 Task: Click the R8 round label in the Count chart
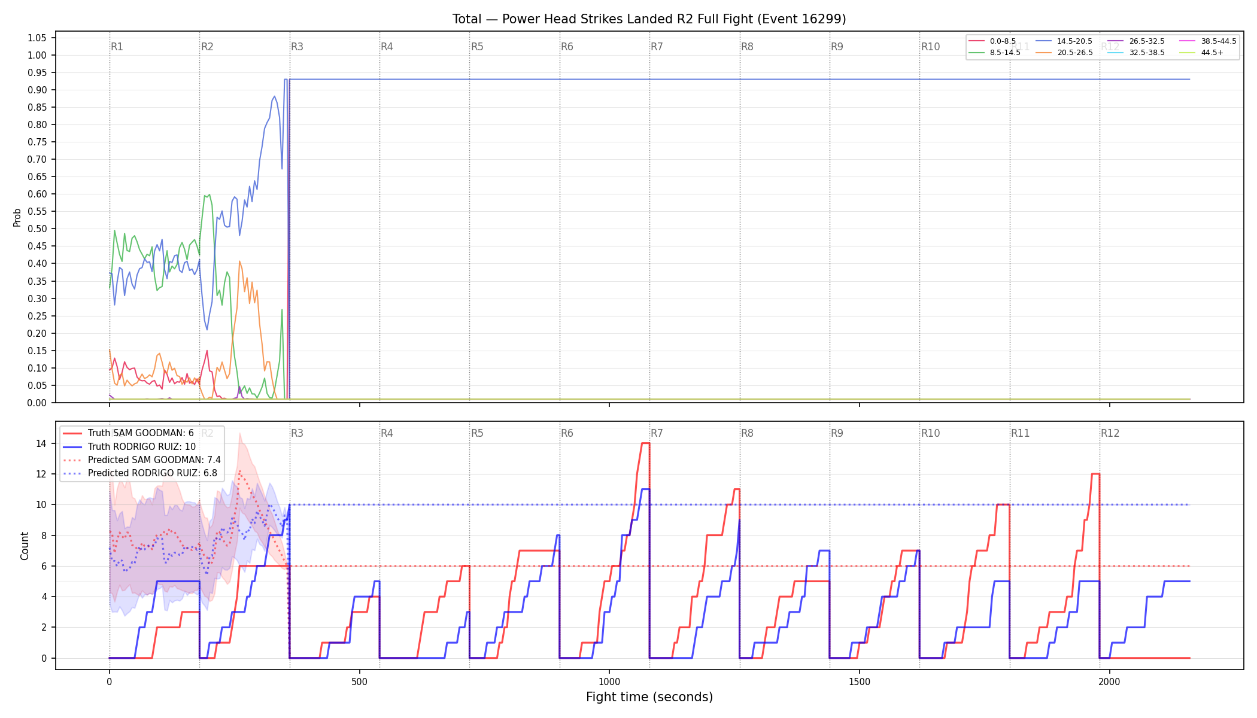[747, 433]
